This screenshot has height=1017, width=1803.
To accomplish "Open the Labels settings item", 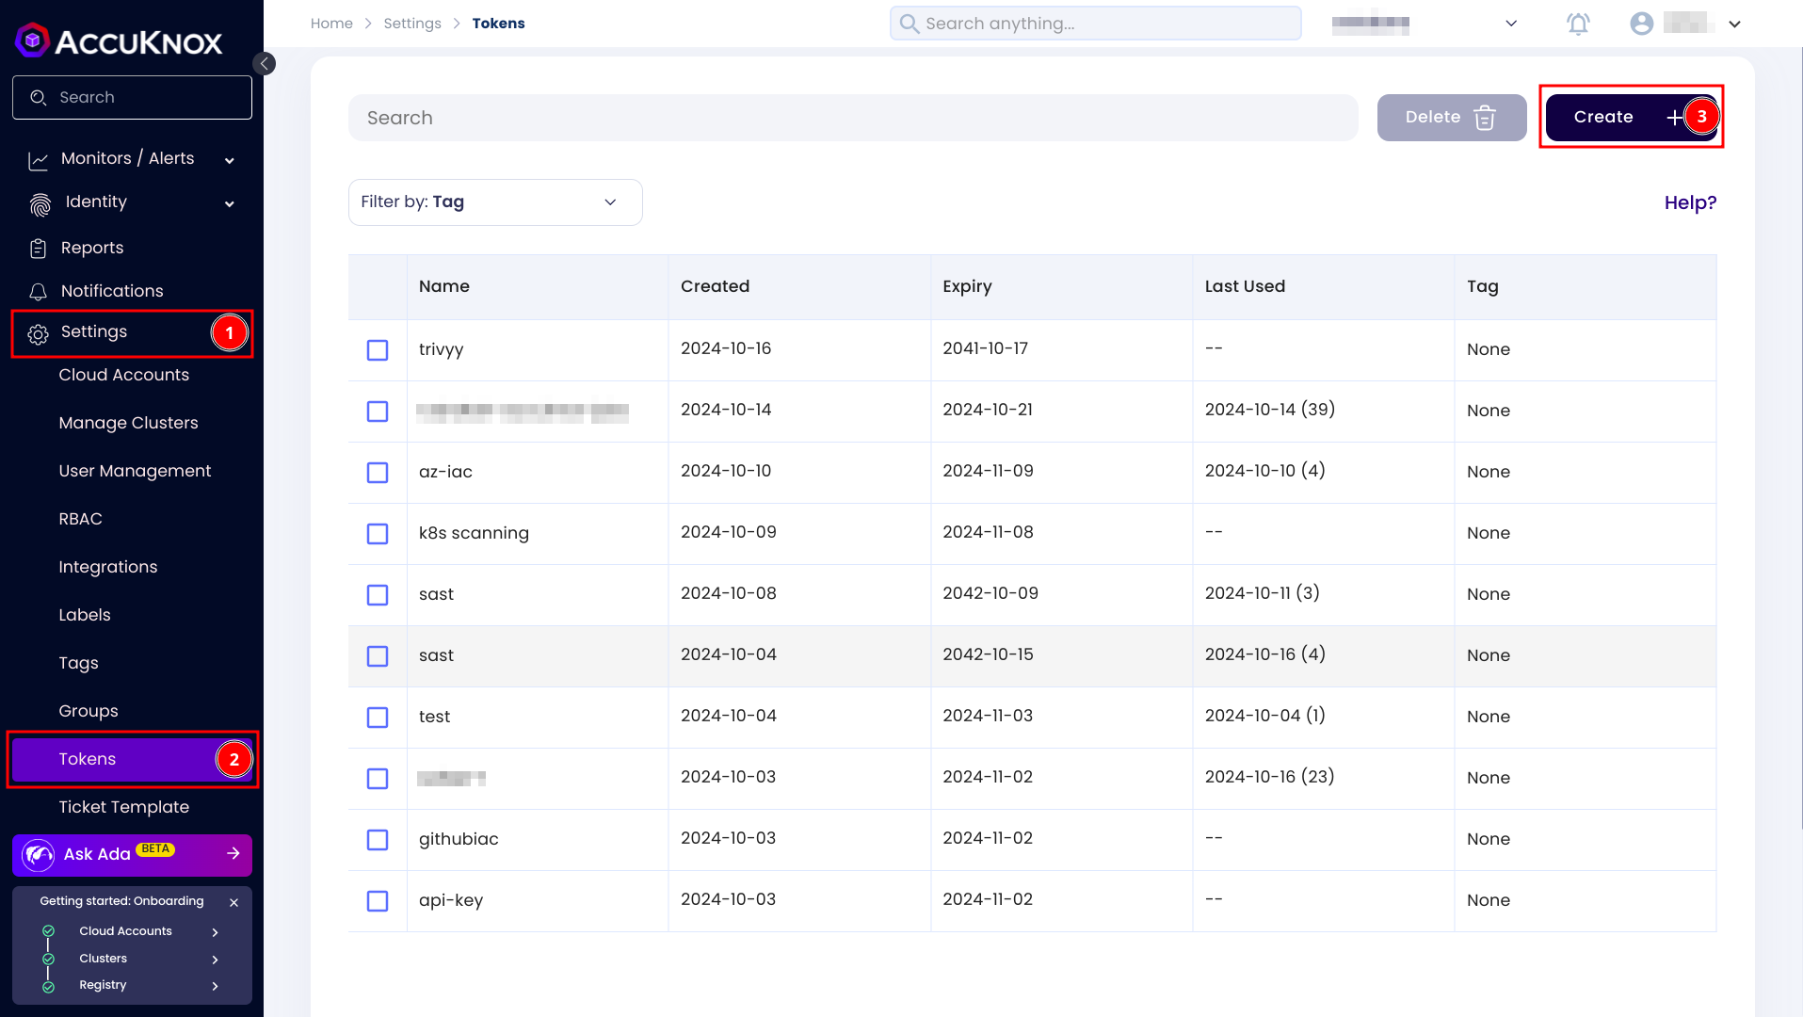I will [84, 615].
